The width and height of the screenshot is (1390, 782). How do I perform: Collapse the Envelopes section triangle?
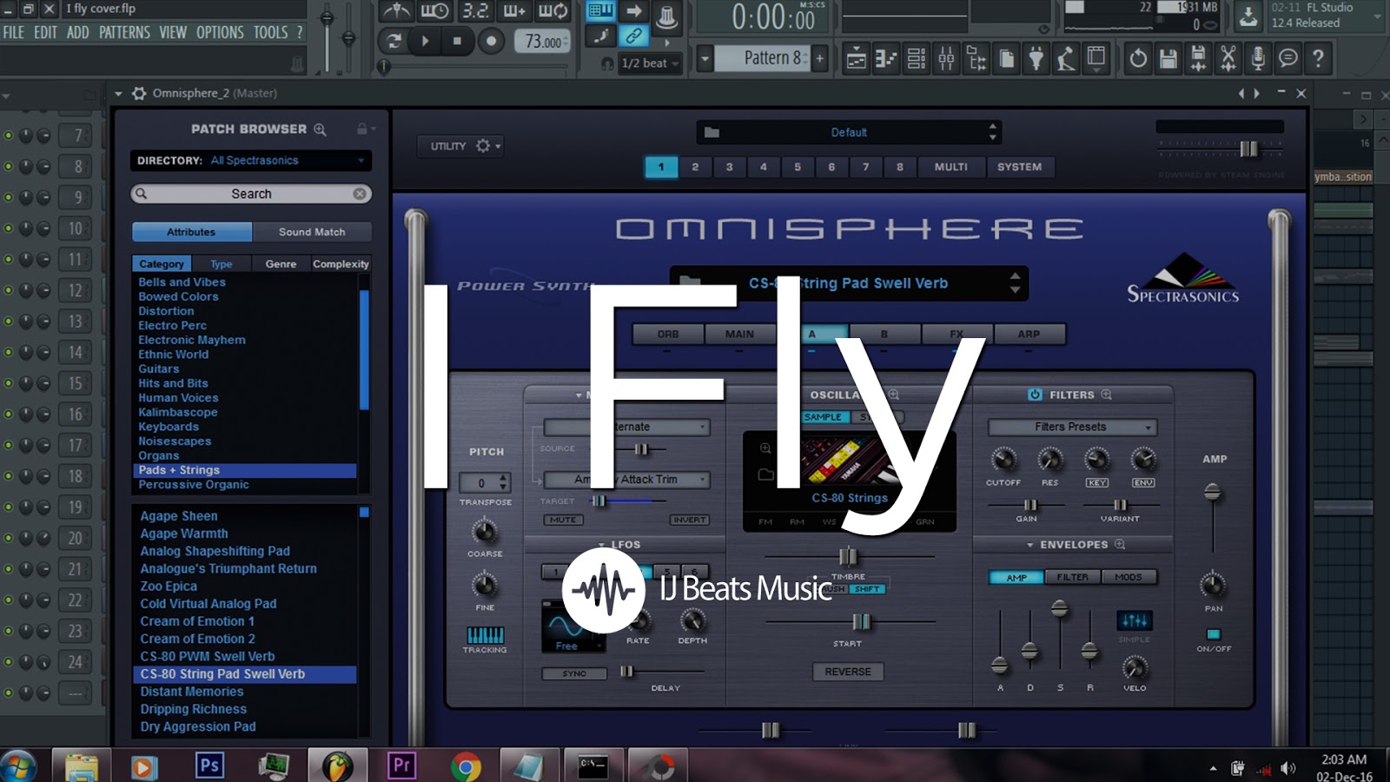click(1029, 545)
